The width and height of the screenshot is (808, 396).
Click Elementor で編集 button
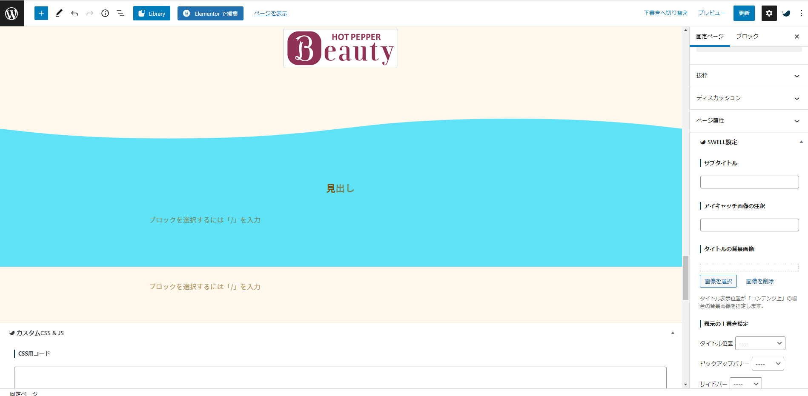(x=210, y=13)
